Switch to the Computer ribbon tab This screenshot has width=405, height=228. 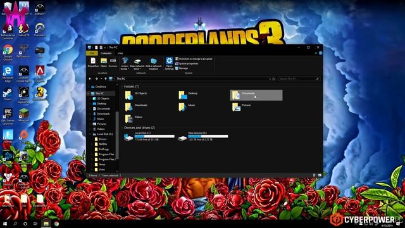(106, 53)
